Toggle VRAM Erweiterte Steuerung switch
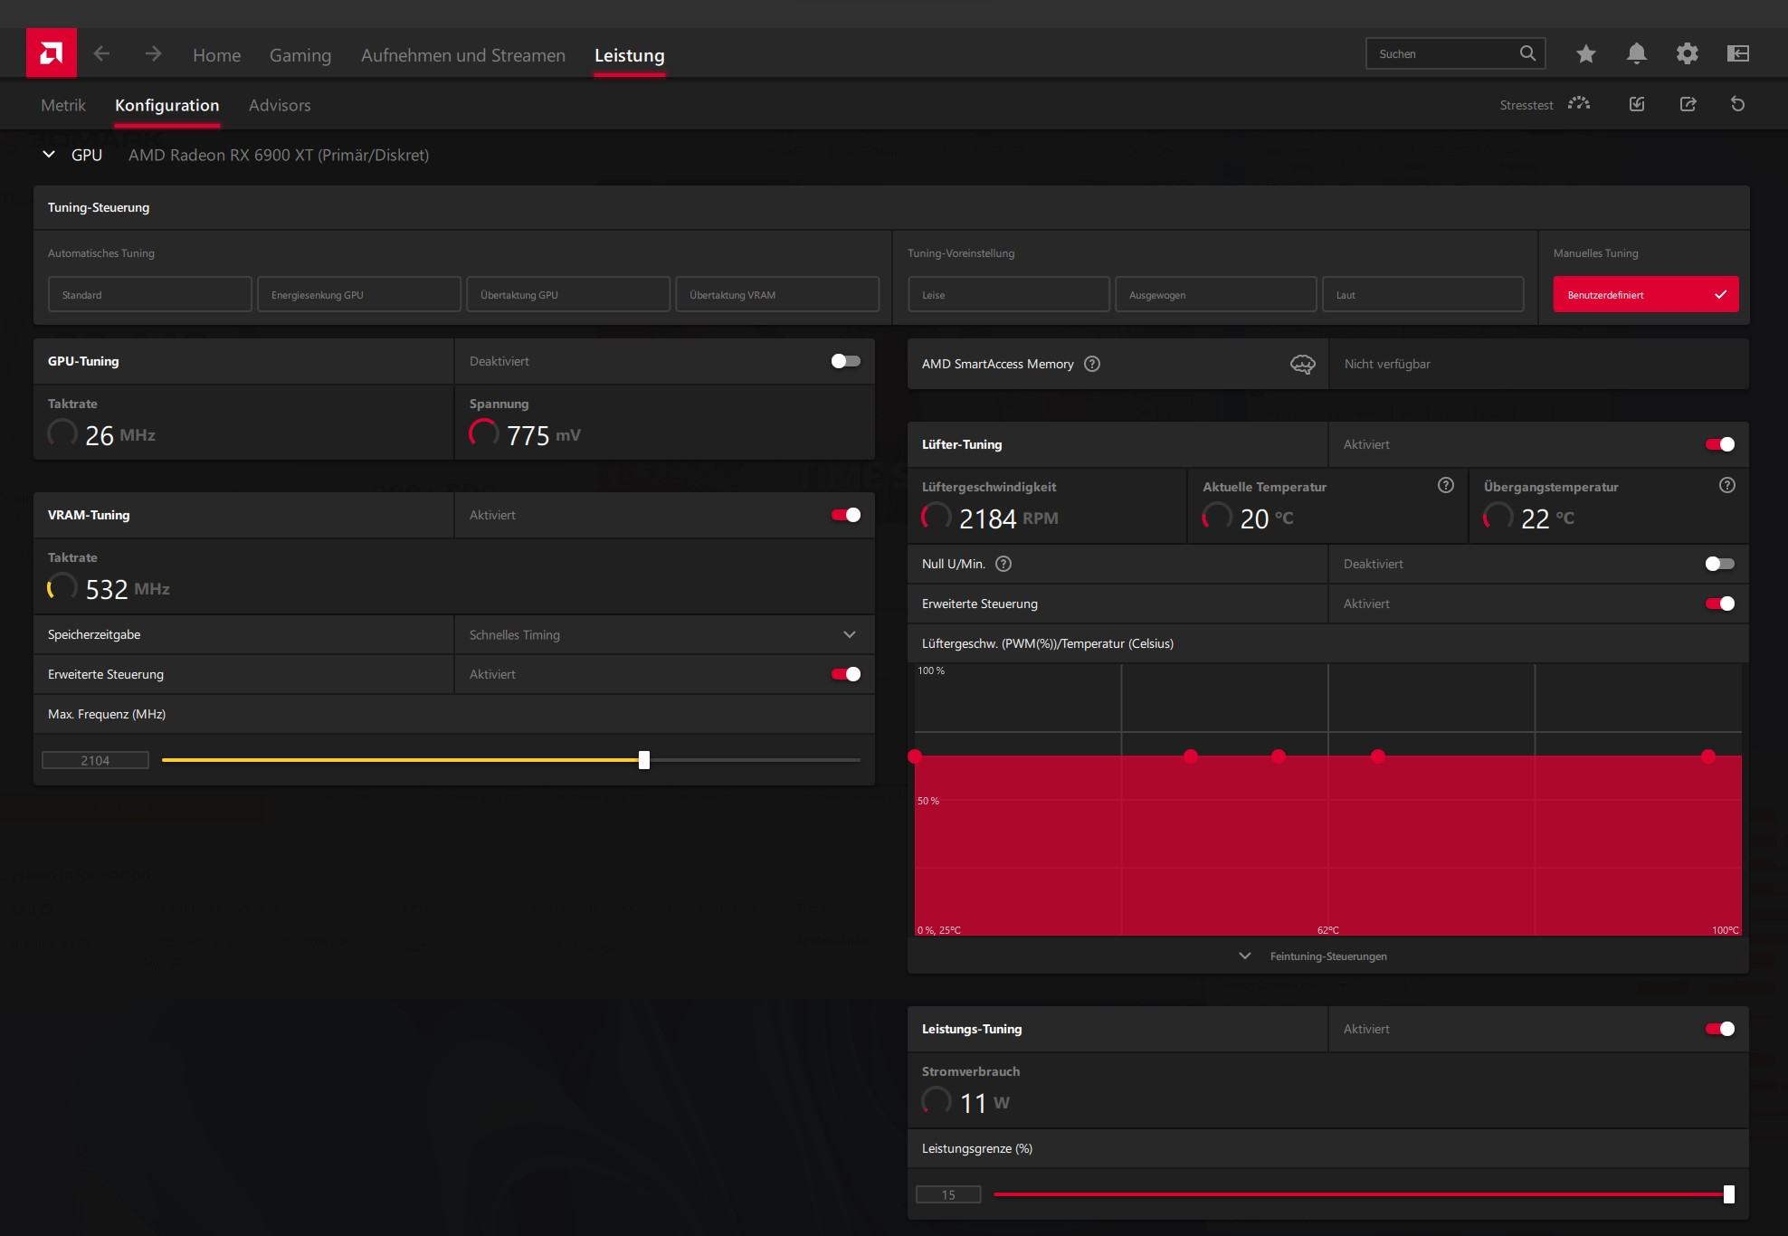1788x1236 pixels. click(845, 674)
